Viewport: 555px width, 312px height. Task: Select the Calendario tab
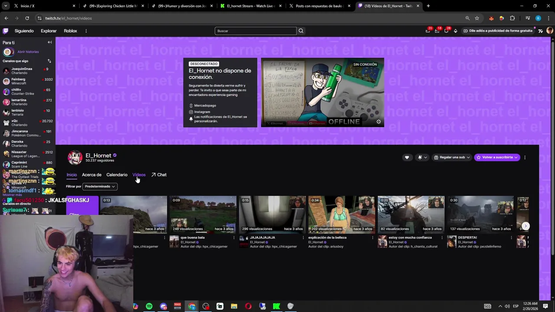117,175
